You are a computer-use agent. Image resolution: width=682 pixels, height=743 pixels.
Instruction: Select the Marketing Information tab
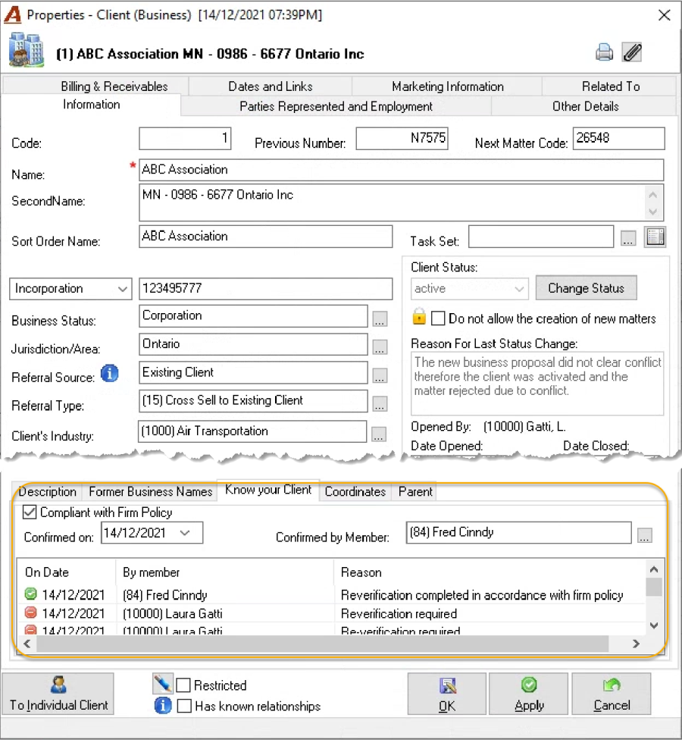(448, 86)
